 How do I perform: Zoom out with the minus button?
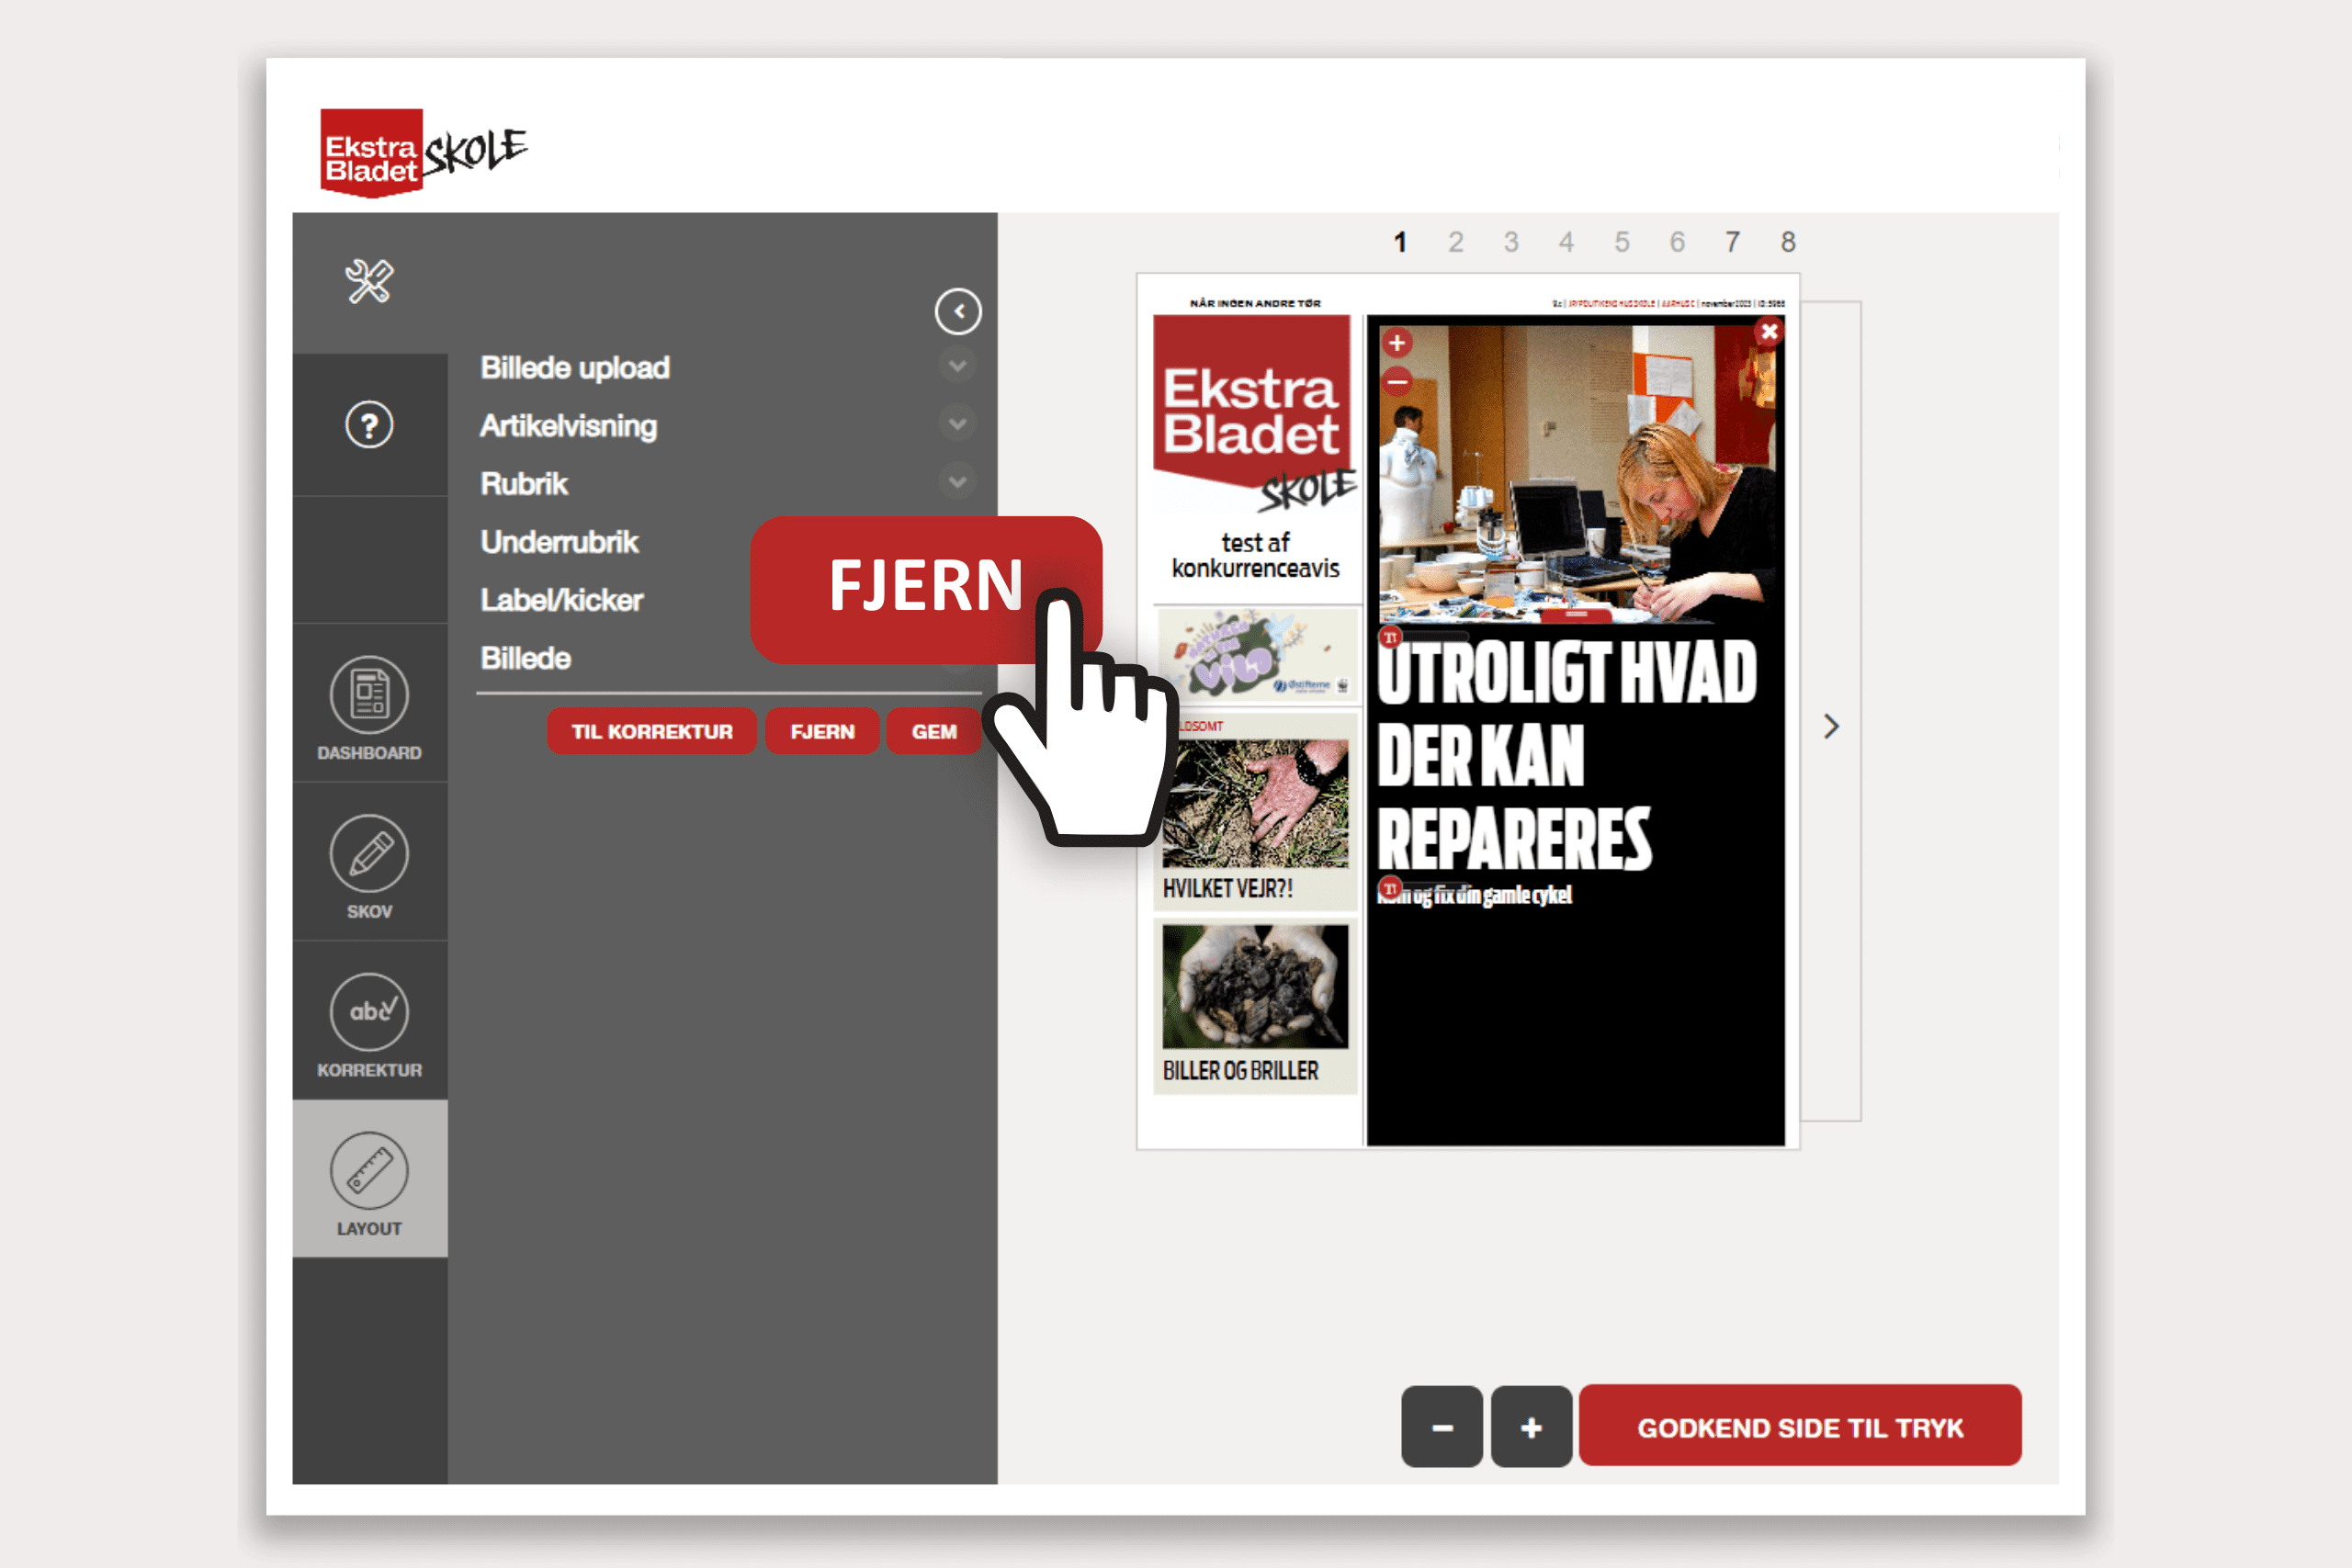pos(1442,1427)
